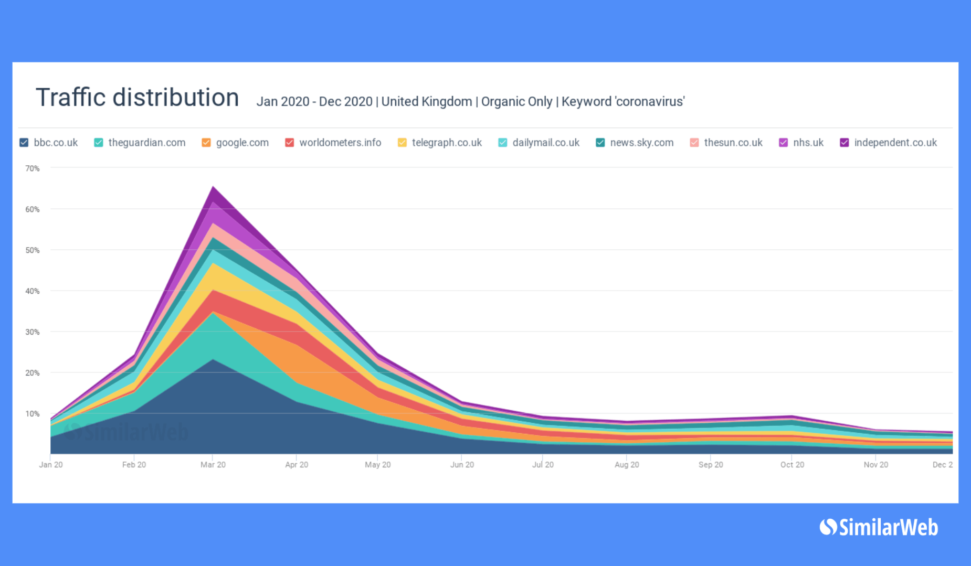Click google.com legend label
971x566 pixels.
pos(242,143)
